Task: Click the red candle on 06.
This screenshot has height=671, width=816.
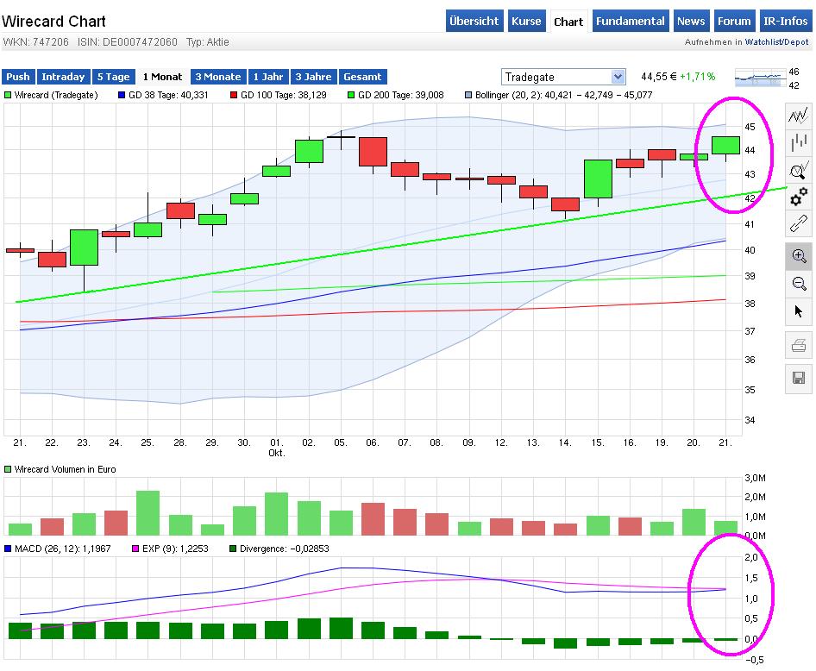Action: click(x=373, y=152)
